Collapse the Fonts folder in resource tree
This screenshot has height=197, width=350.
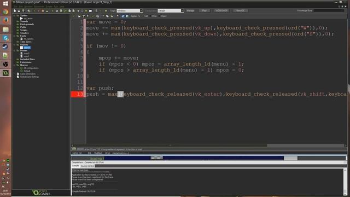click(15, 36)
